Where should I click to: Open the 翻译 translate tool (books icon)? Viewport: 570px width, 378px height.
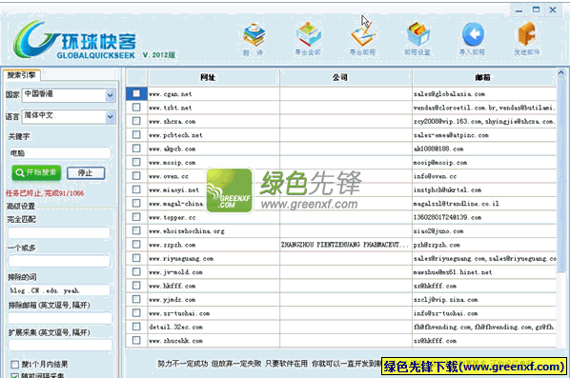[x=254, y=39]
